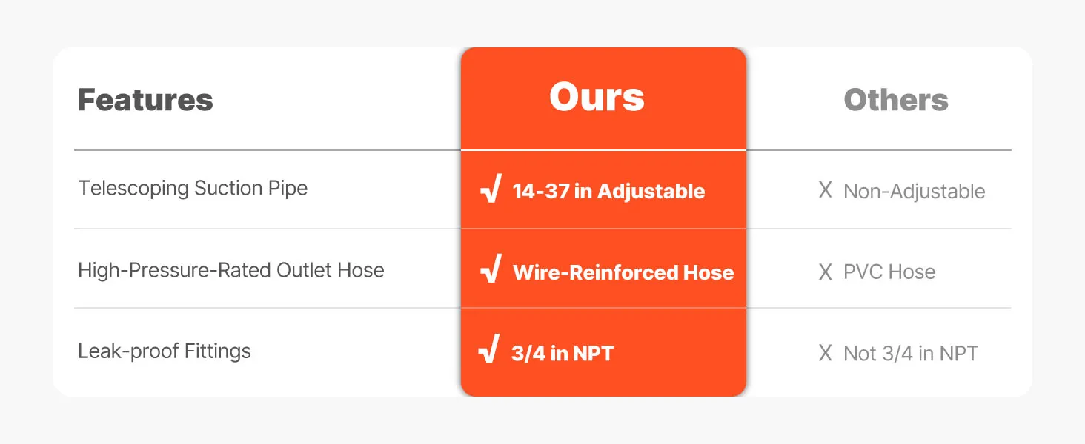Click the High-Pressure-Rated Outlet Hose label
The image size is (1085, 444).
pos(231,270)
